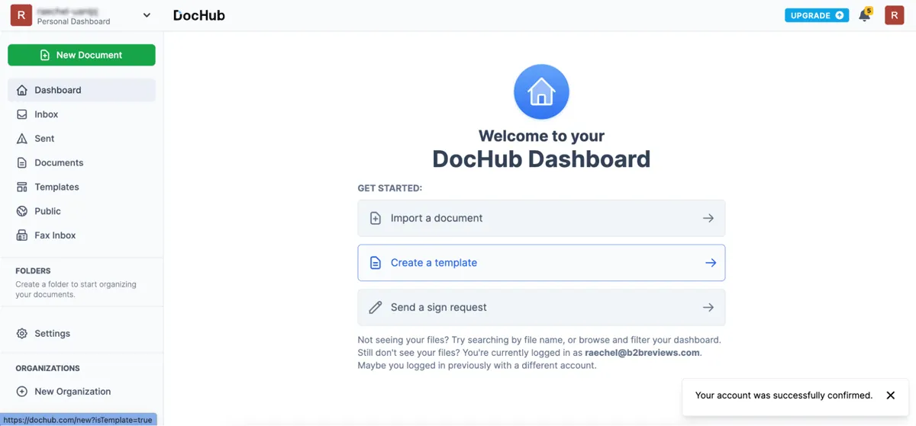
Task: Click the ORGANIZATIONS heading
Action: pyautogui.click(x=47, y=368)
